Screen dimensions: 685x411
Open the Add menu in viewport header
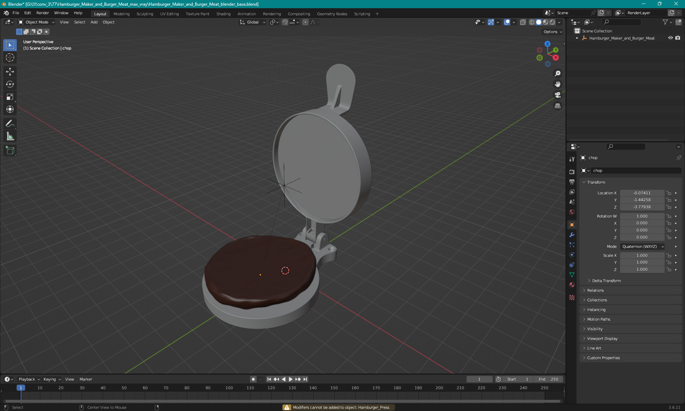(x=94, y=22)
